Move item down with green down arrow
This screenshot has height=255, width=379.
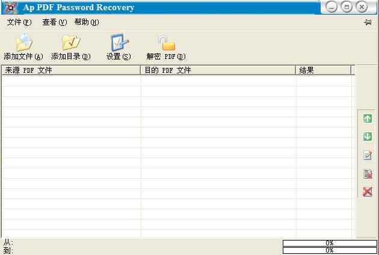(x=368, y=137)
